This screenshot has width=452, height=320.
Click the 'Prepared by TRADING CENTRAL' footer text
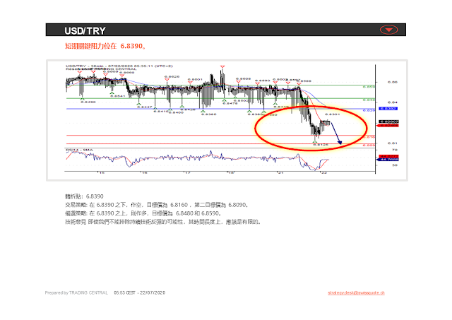pyautogui.click(x=76, y=293)
